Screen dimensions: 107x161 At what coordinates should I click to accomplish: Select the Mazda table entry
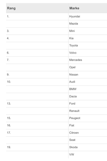click(x=74, y=23)
